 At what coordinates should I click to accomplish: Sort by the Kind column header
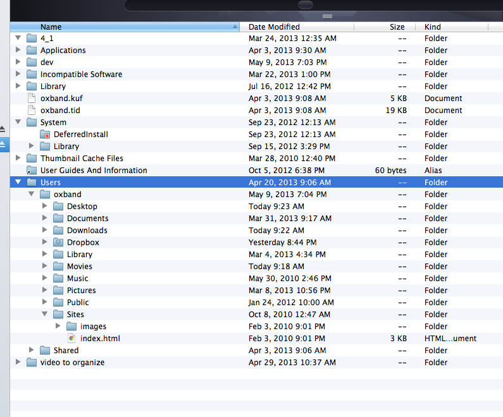[x=452, y=27]
